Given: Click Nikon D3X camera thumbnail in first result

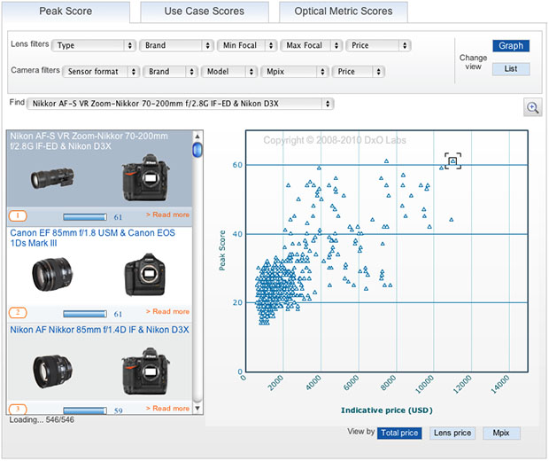Looking at the screenshot, I should [145, 177].
